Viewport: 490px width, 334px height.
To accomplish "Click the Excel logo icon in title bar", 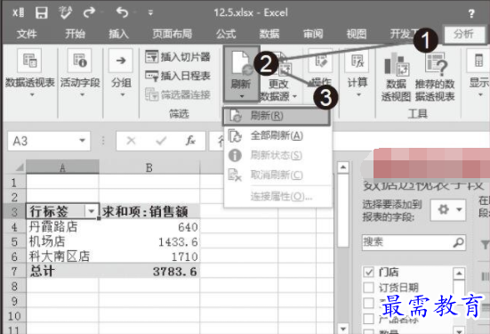I will tap(18, 12).
